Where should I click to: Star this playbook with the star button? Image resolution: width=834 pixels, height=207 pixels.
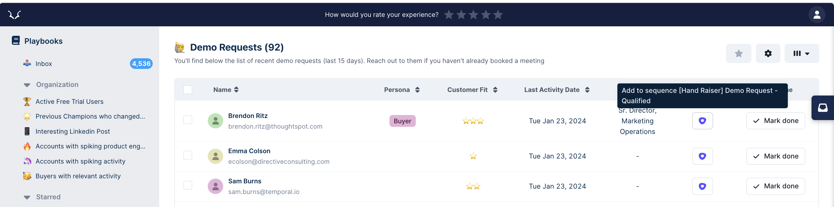(738, 53)
